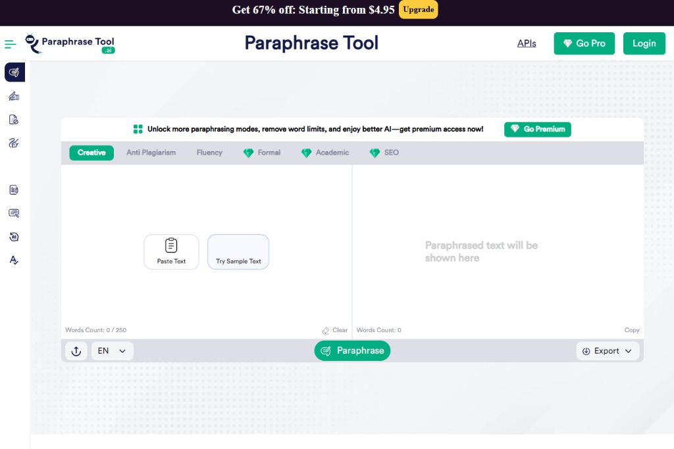The width and height of the screenshot is (674, 449).
Task: Click Try Sample Text in the input area
Action: 238,252
